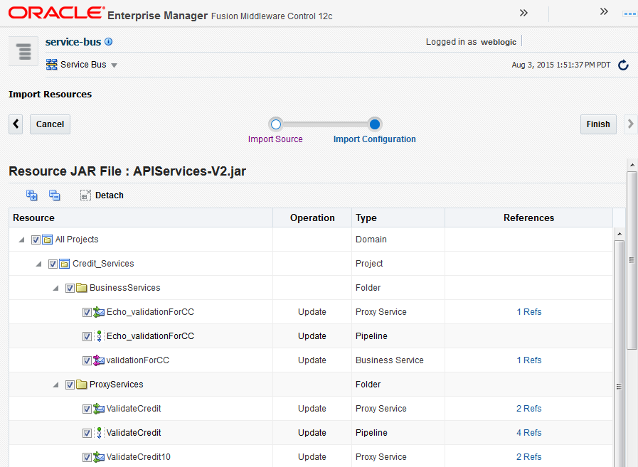The image size is (638, 467).
Task: Toggle checkbox for Echo_validationForCC proxy service
Action: click(x=87, y=313)
